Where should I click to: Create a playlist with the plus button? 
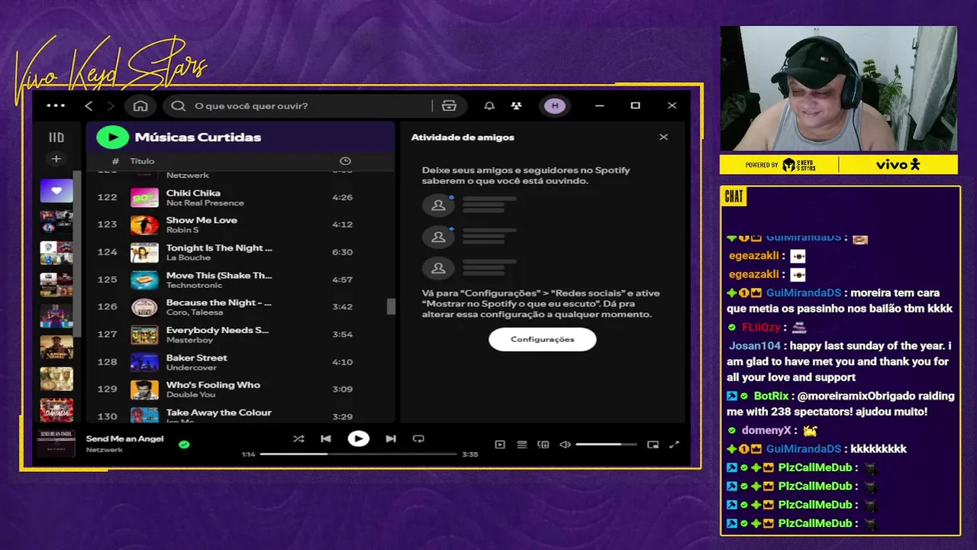[x=56, y=159]
